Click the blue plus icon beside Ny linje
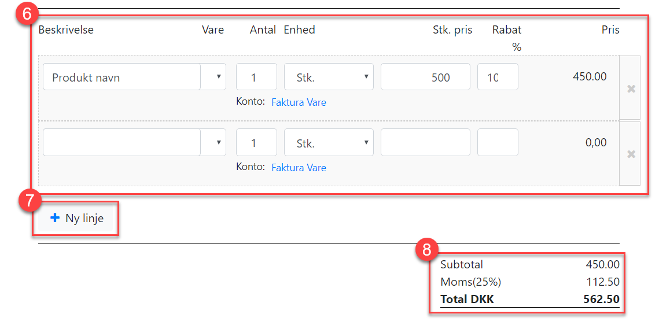 55,218
